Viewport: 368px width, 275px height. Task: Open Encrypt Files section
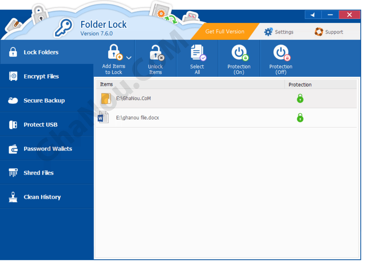[47, 76]
